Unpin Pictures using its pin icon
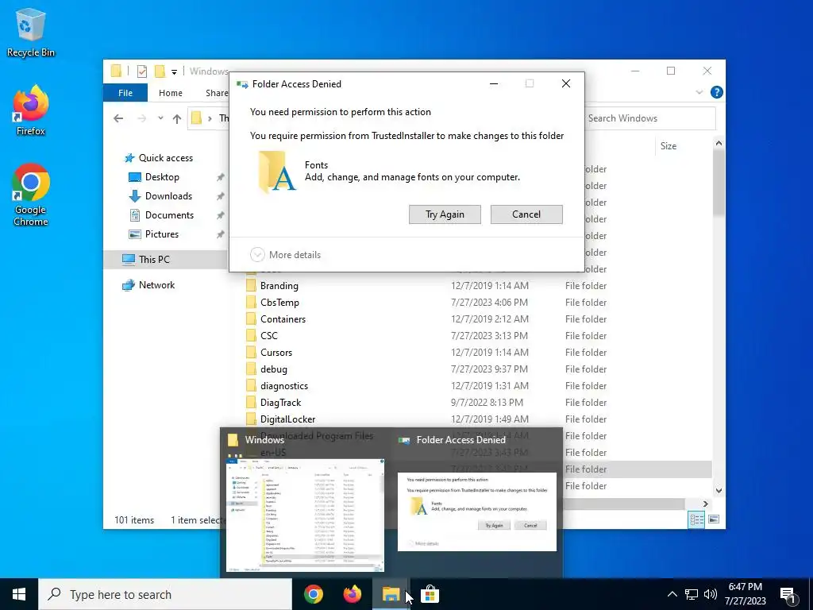This screenshot has height=610, width=813. (x=221, y=234)
